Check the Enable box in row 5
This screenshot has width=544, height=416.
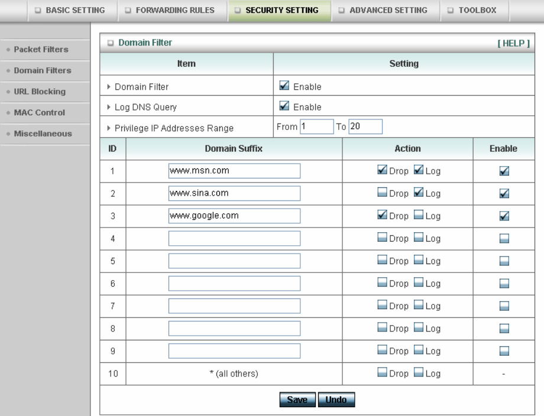(x=504, y=261)
